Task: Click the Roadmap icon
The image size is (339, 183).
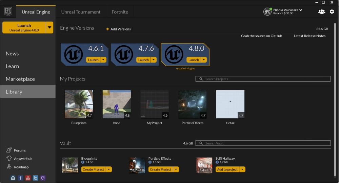Action: click(9, 167)
